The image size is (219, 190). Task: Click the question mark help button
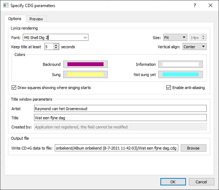[195, 6]
